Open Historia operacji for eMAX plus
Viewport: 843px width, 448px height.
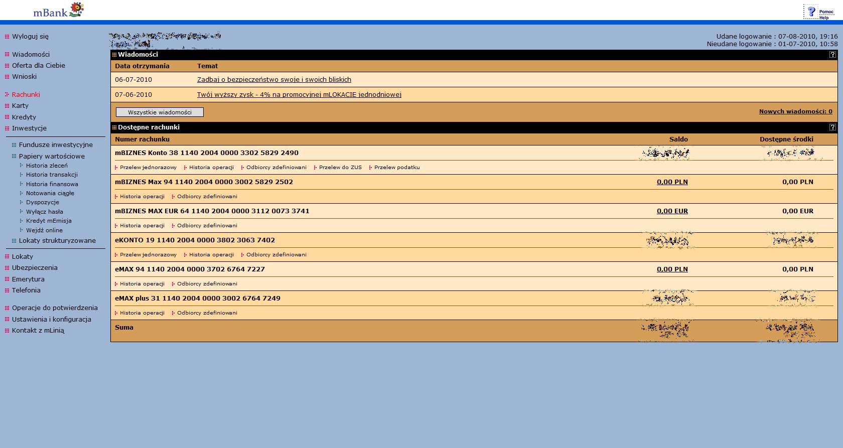click(x=142, y=313)
